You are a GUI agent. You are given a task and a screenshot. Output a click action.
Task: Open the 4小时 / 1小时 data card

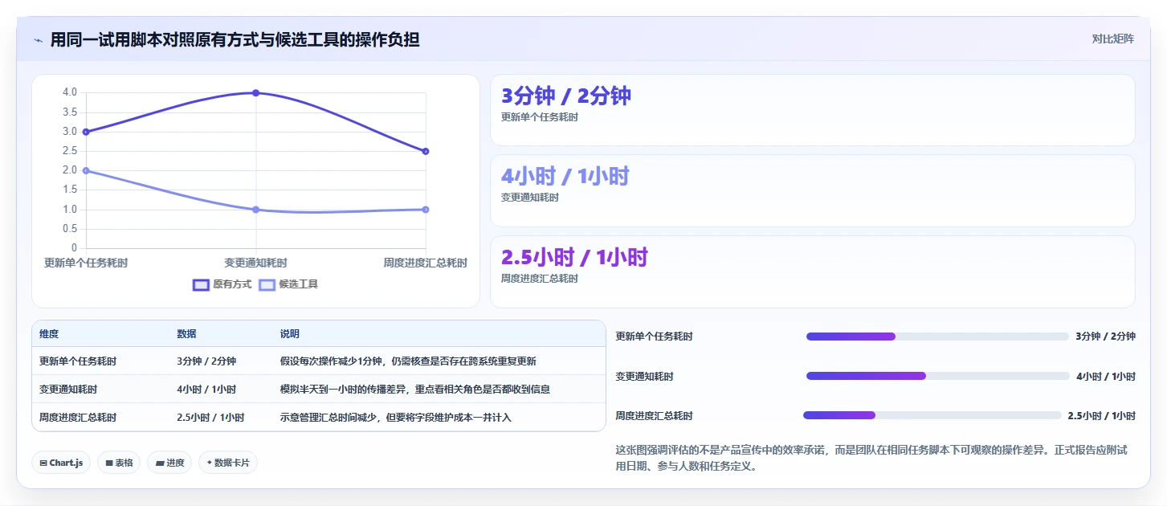coord(812,190)
